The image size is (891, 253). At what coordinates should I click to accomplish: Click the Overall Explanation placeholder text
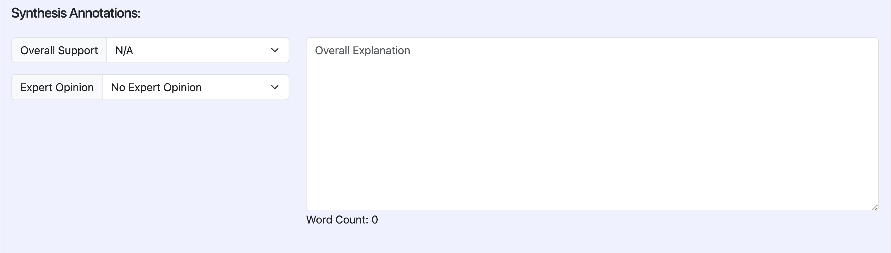[362, 50]
